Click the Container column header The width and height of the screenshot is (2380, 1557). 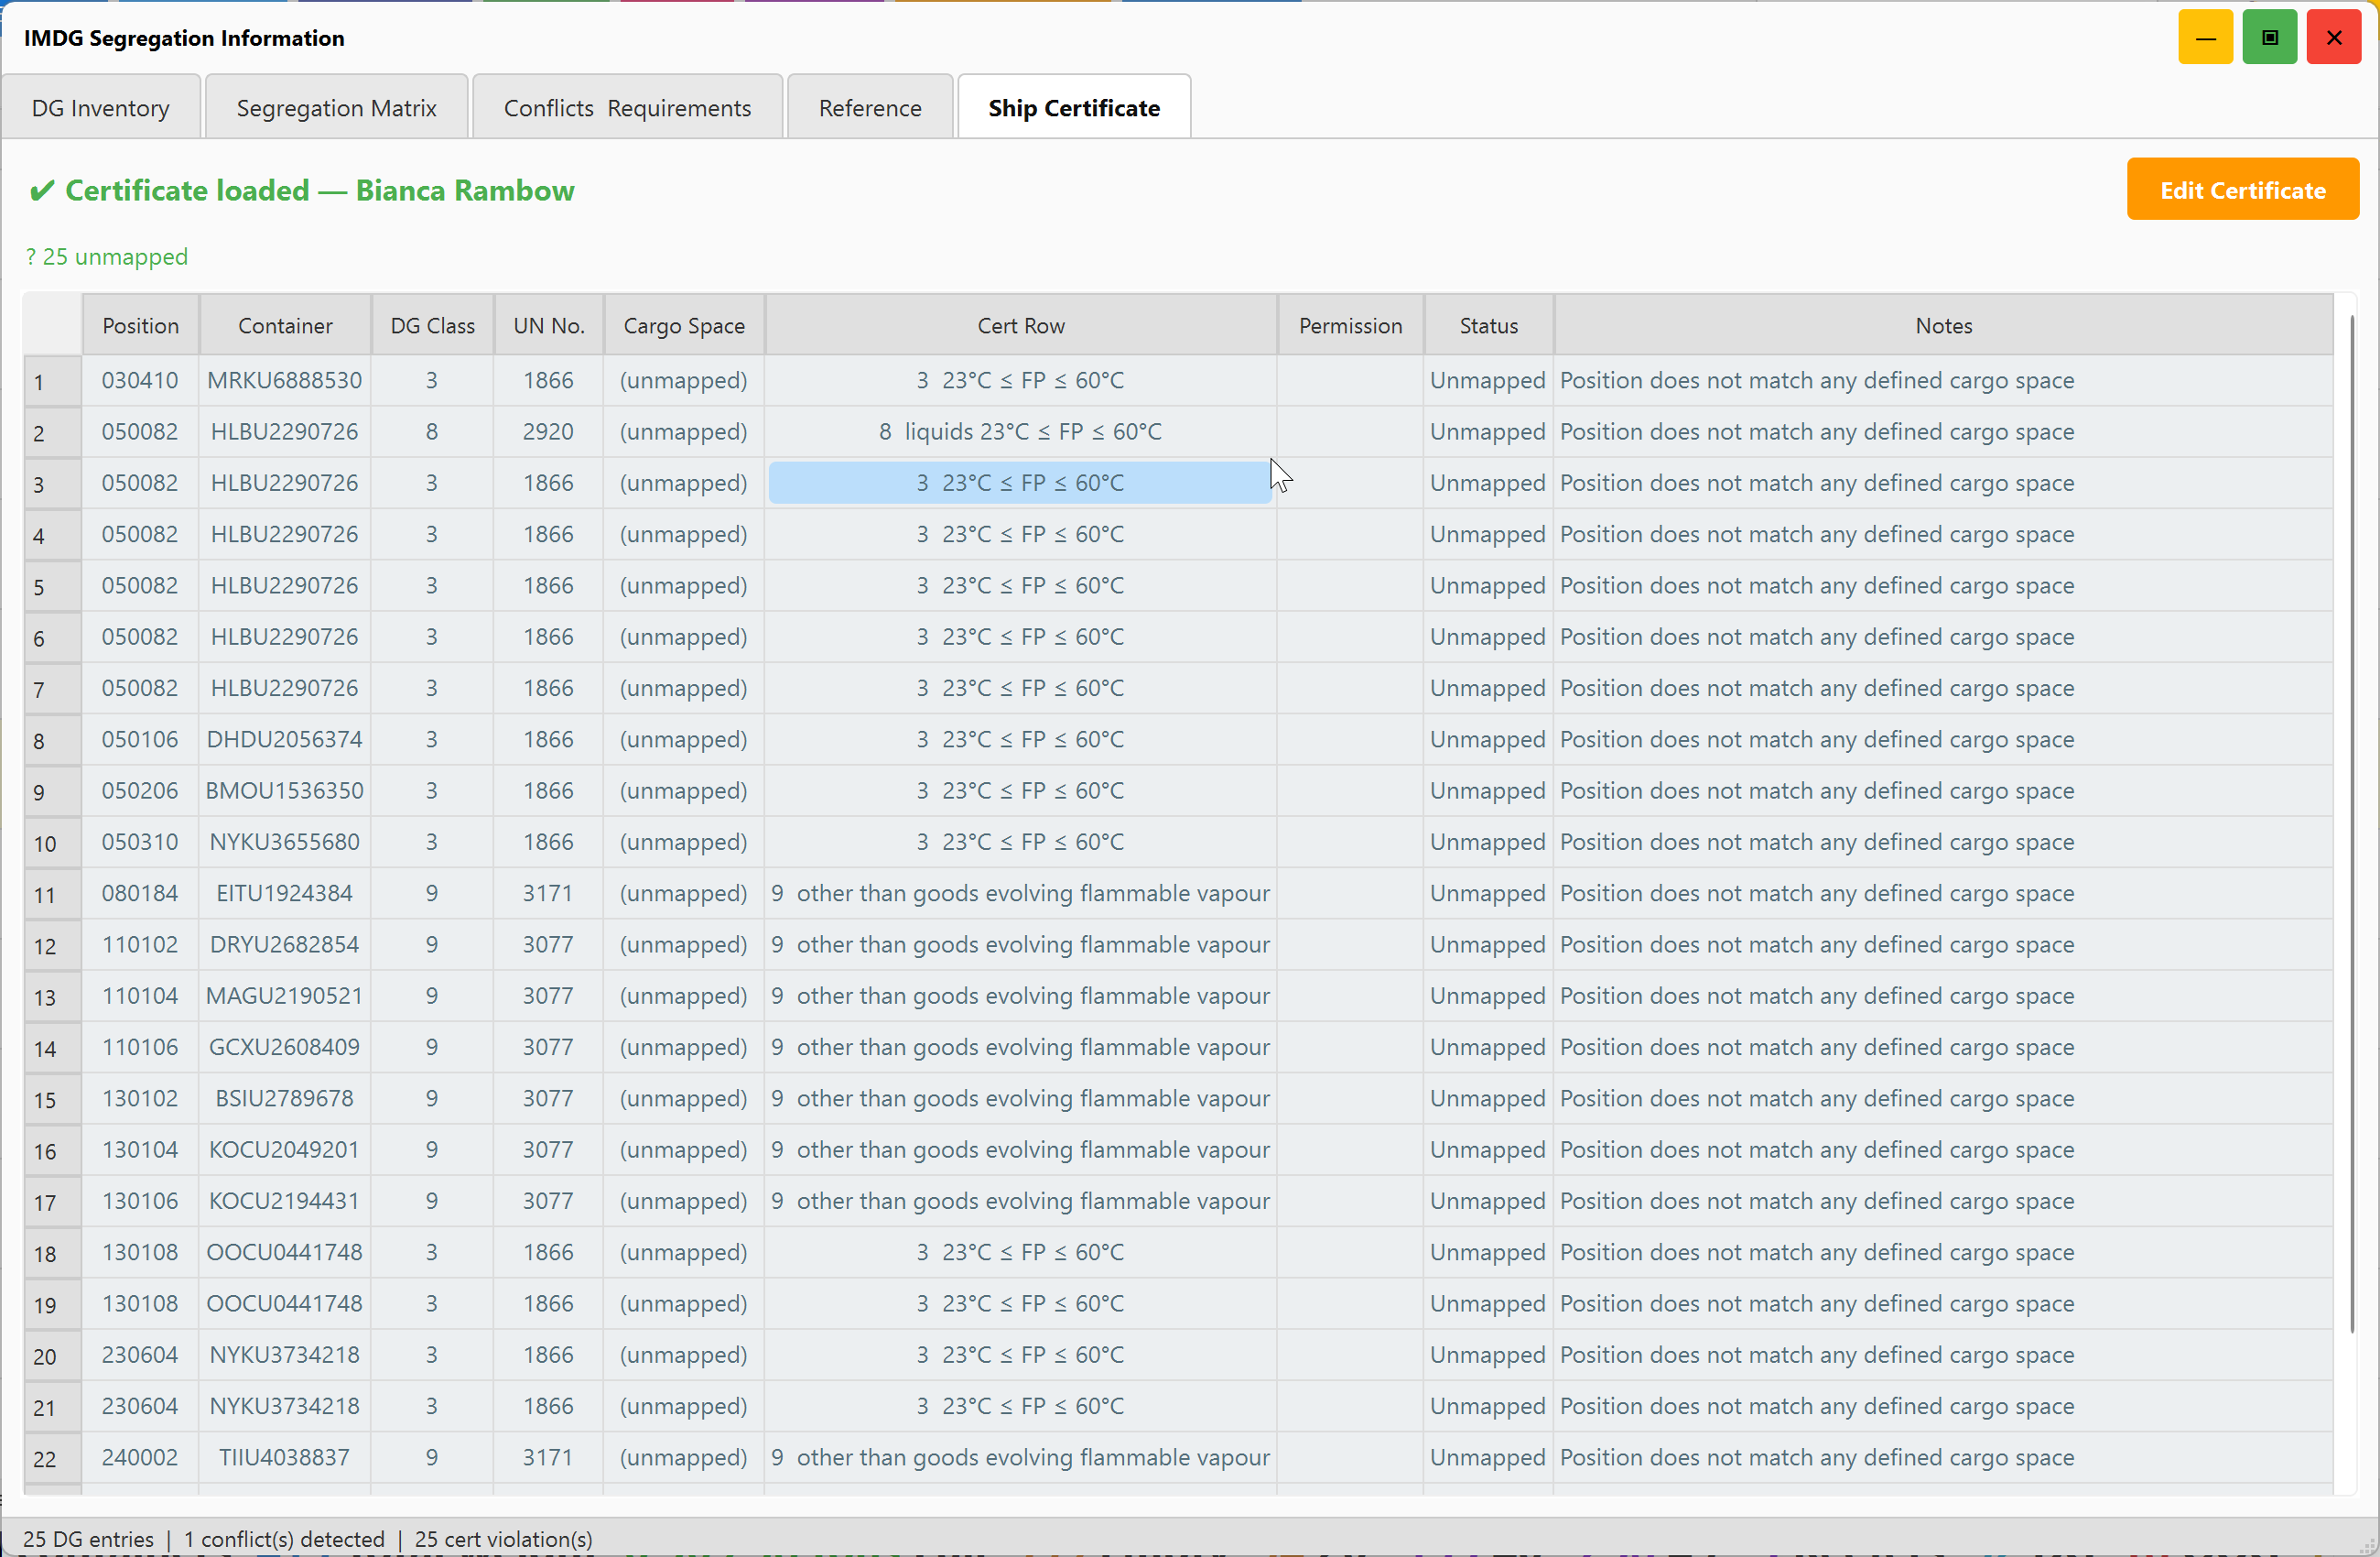point(285,325)
